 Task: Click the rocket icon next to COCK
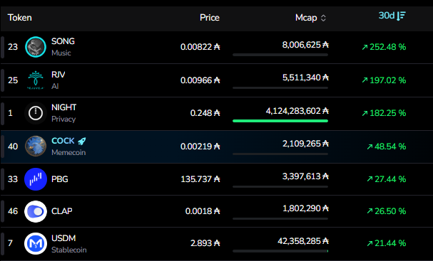(82, 142)
